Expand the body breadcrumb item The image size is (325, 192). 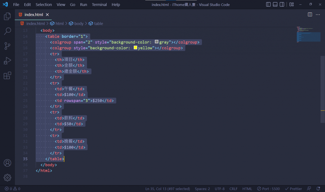79,23
